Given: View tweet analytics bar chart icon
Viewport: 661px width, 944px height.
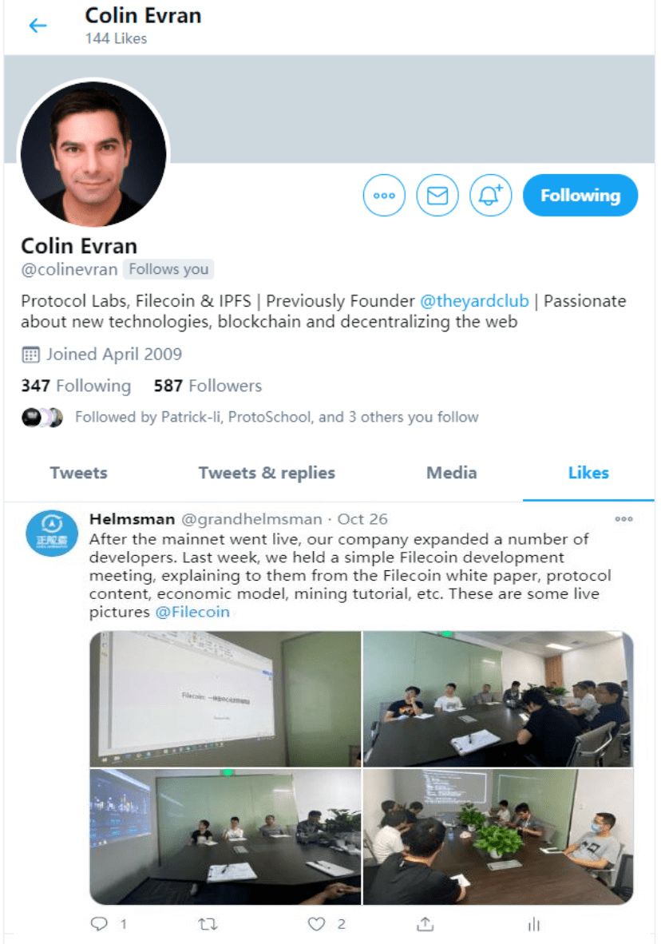Looking at the screenshot, I should point(534,923).
